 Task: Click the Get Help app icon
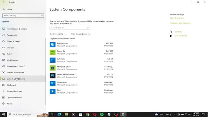pyautogui.click(x=53, y=60)
